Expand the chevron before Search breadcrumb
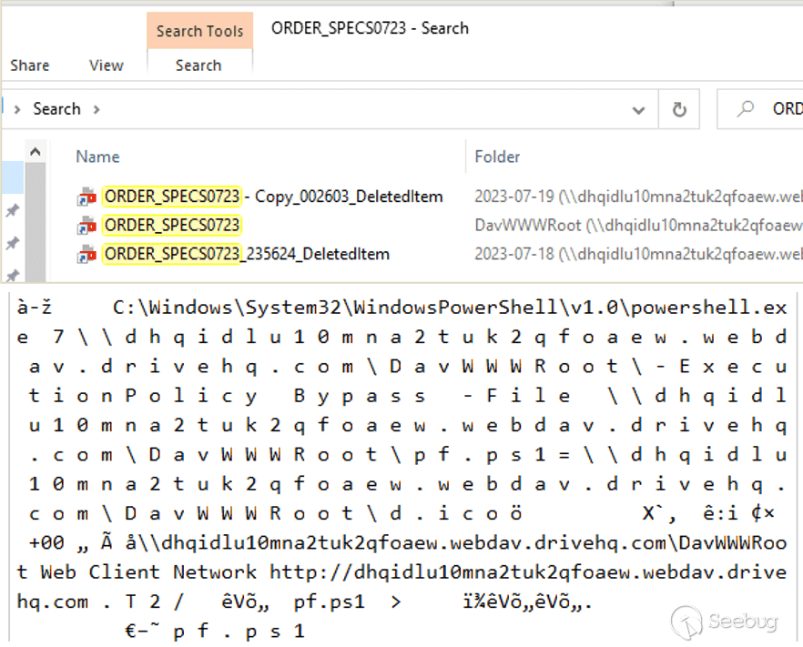Image resolution: width=803 pixels, height=647 pixels. [17, 109]
